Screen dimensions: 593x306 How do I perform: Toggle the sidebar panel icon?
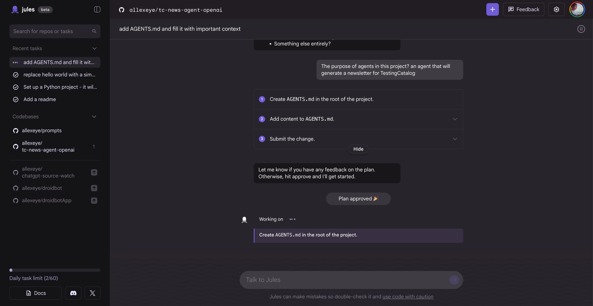click(x=97, y=9)
